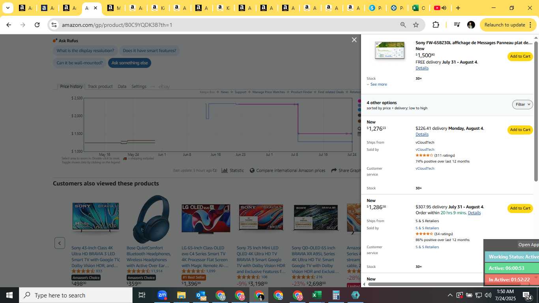Open the tab search dropdown arrow
This screenshot has height=303, width=539.
7,8
